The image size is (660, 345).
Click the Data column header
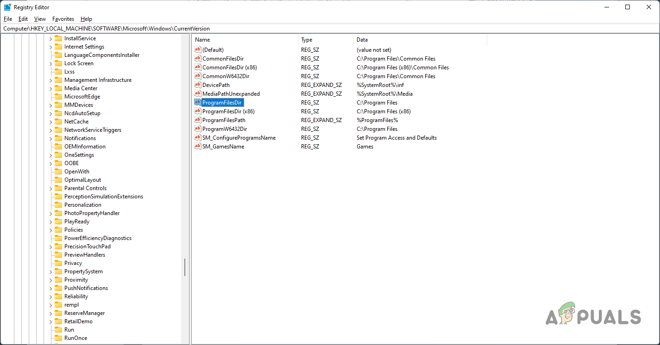(x=419, y=40)
